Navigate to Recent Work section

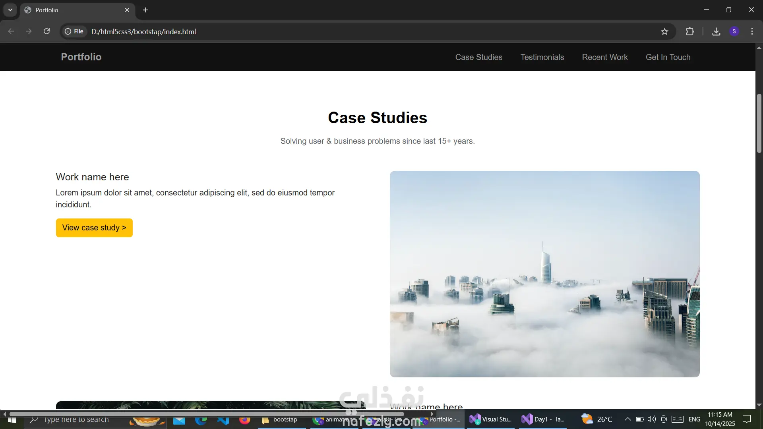pyautogui.click(x=604, y=57)
